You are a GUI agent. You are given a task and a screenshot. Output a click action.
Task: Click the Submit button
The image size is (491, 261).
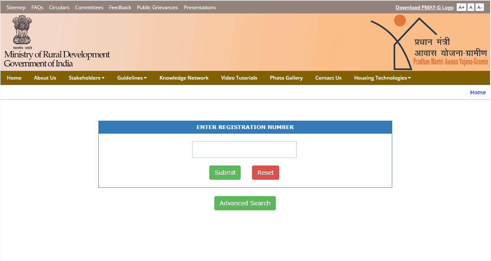(225, 172)
